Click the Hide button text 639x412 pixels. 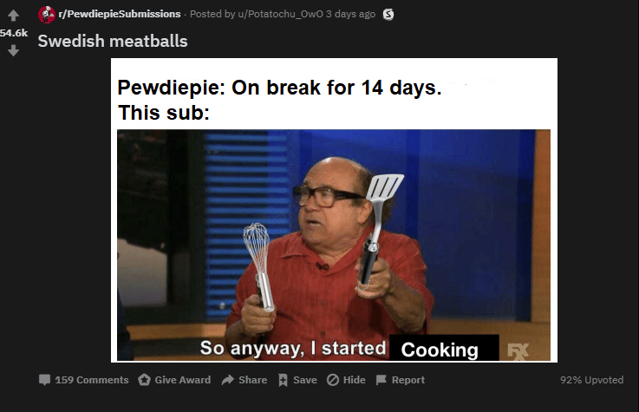[354, 380]
